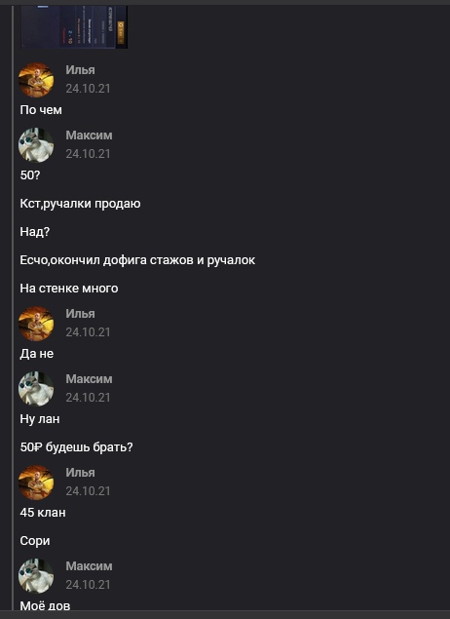Open Максим's avatar above 'Ну лан' message

click(x=36, y=388)
